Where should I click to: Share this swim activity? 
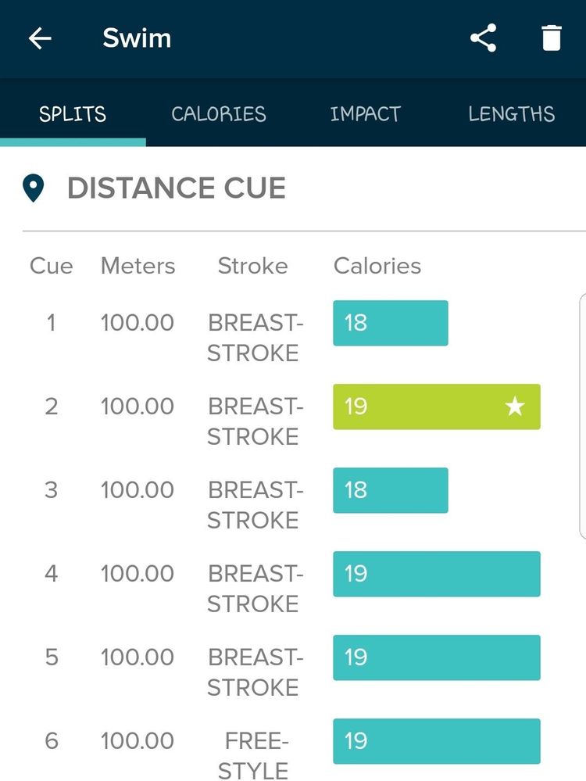[484, 38]
